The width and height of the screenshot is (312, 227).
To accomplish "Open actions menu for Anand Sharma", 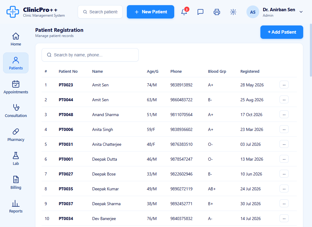I will tap(284, 115).
